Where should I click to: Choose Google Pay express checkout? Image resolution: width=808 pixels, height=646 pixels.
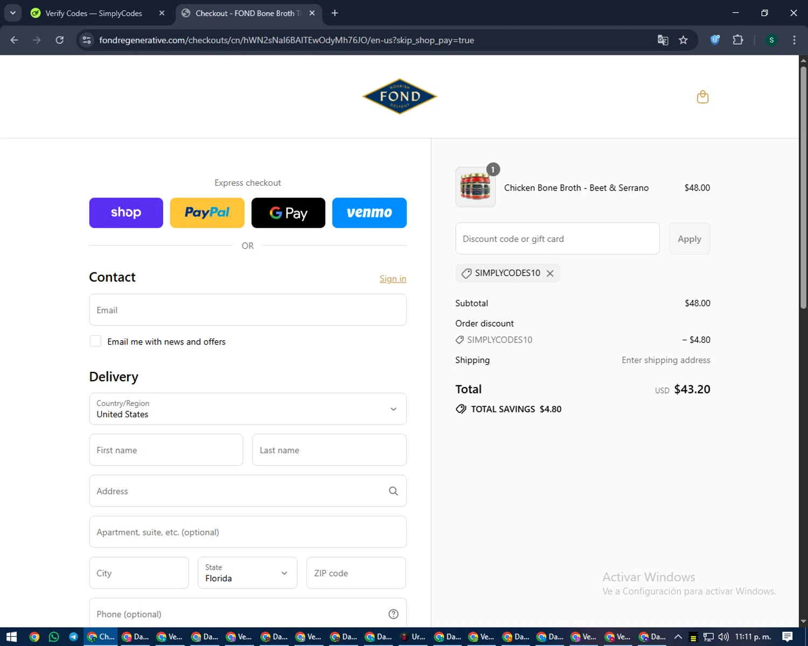coord(288,213)
